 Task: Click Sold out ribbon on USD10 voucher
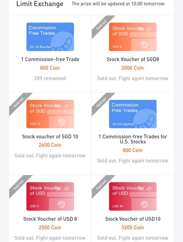coord(101,185)
